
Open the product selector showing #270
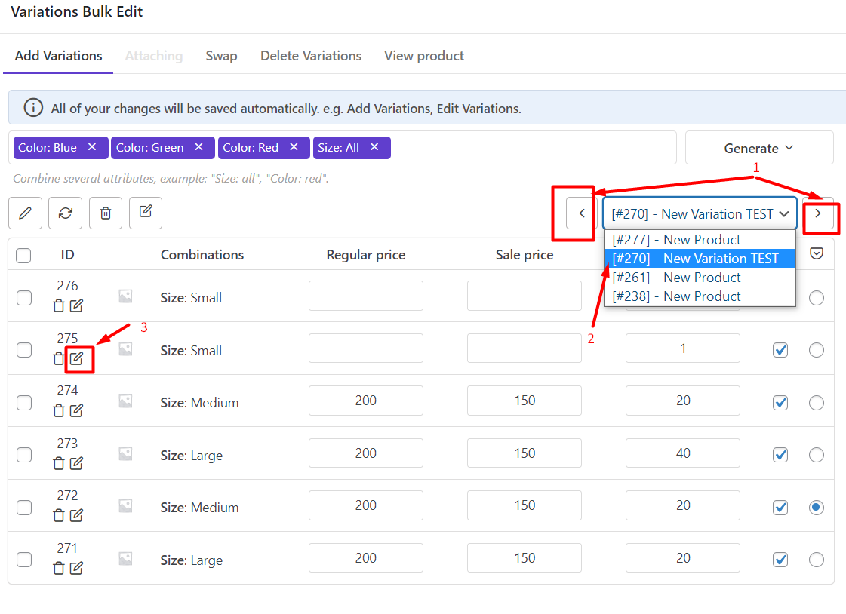[700, 214]
